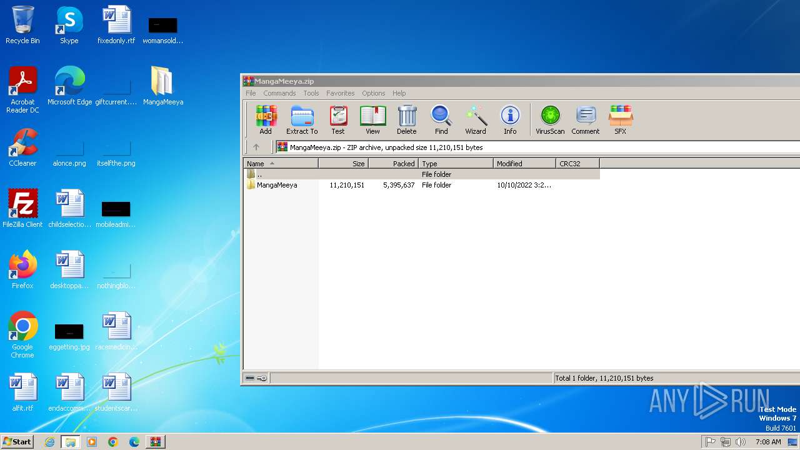Click the show desktop button beside the clock
Image resolution: width=800 pixels, height=450 pixels.
(792, 442)
